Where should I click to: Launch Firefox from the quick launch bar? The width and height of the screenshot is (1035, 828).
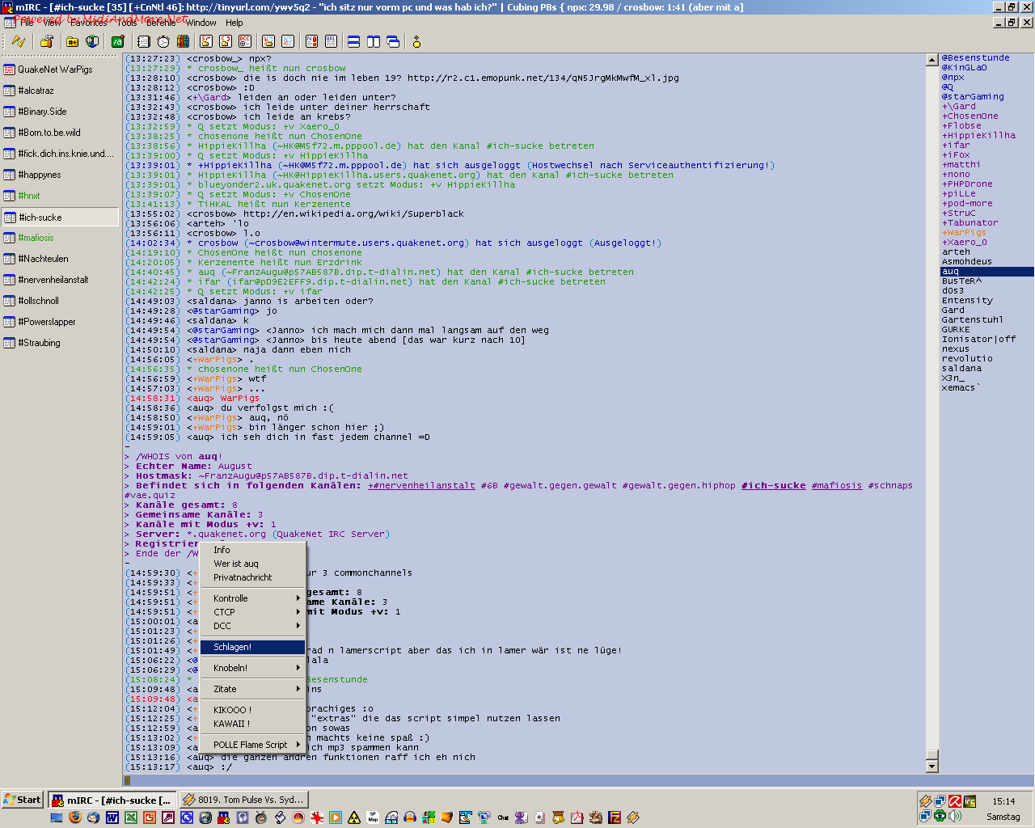click(x=75, y=817)
